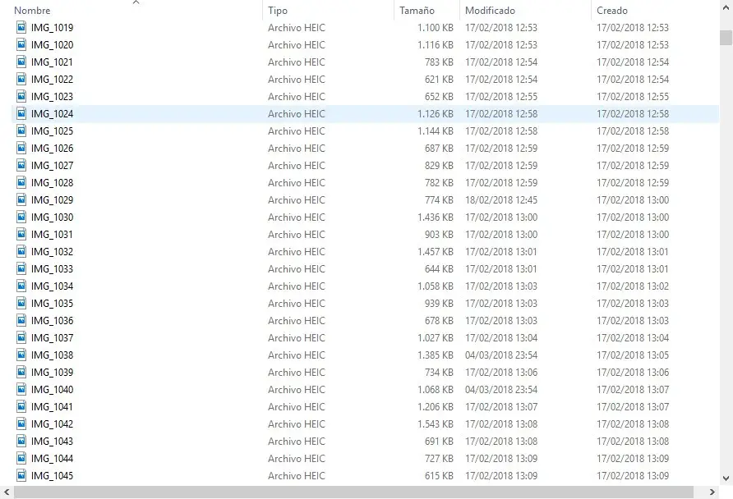Click the 1.206 KB size cell
This screenshot has width=733, height=499.
click(436, 406)
